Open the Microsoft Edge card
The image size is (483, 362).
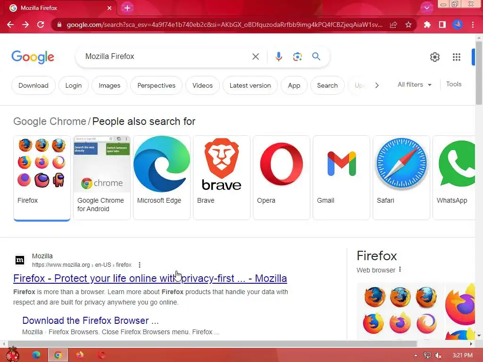[162, 178]
